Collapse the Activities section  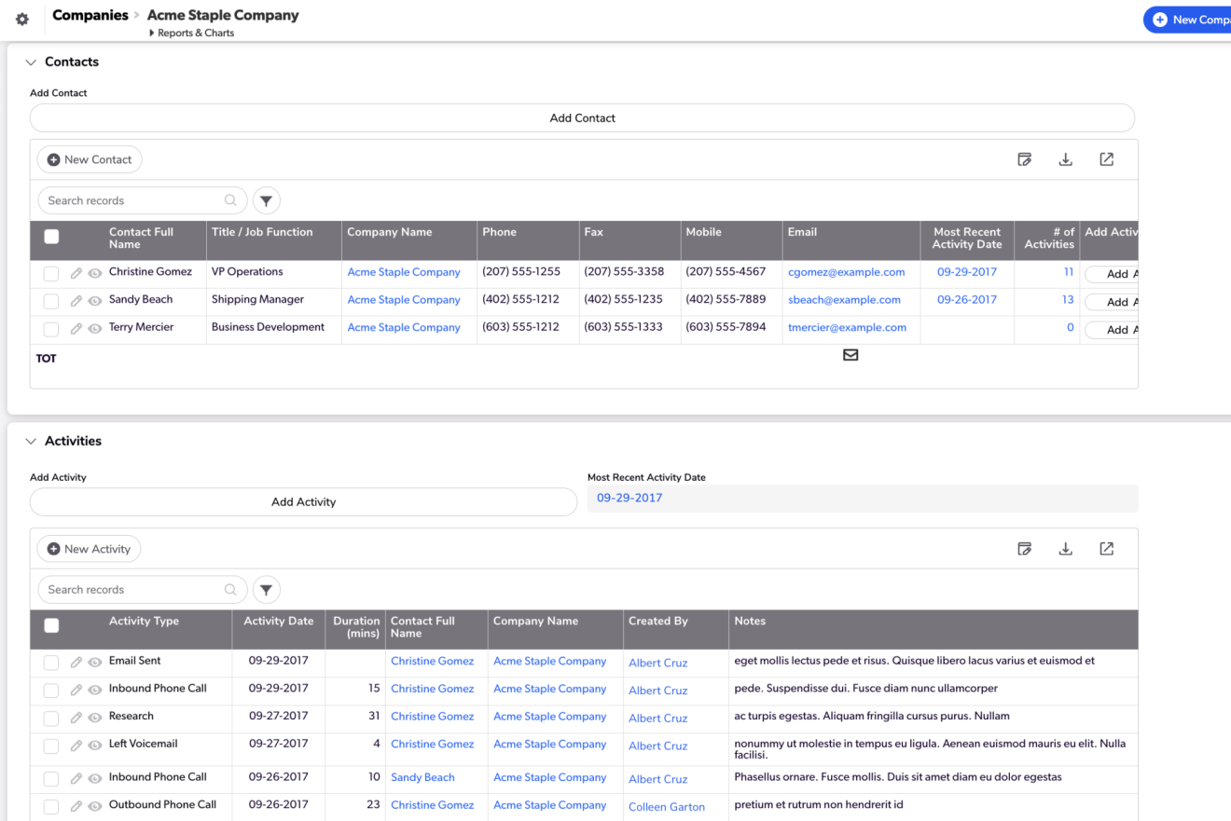[x=31, y=442]
